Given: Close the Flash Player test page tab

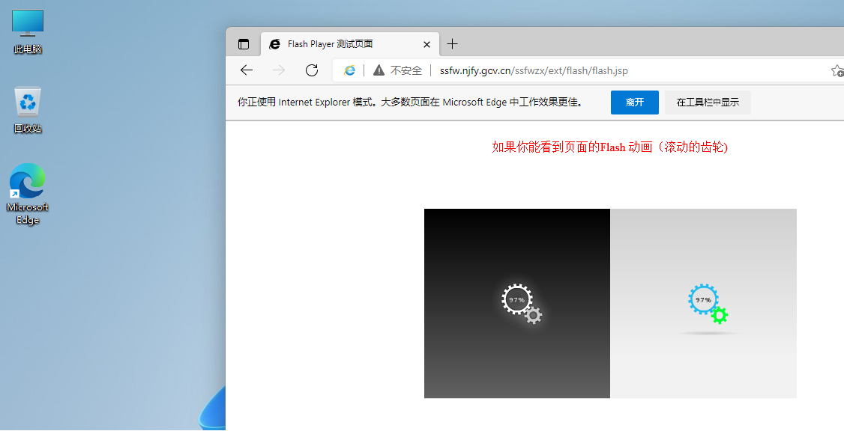Looking at the screenshot, I should pyautogui.click(x=426, y=44).
